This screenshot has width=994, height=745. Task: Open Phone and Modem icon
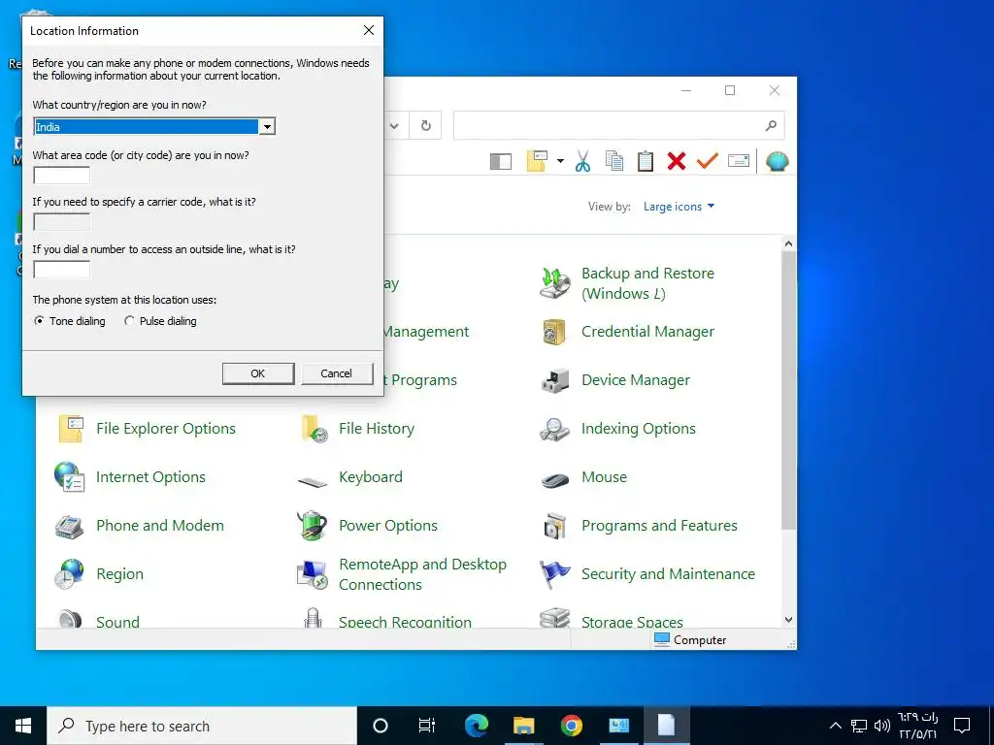[x=69, y=526]
